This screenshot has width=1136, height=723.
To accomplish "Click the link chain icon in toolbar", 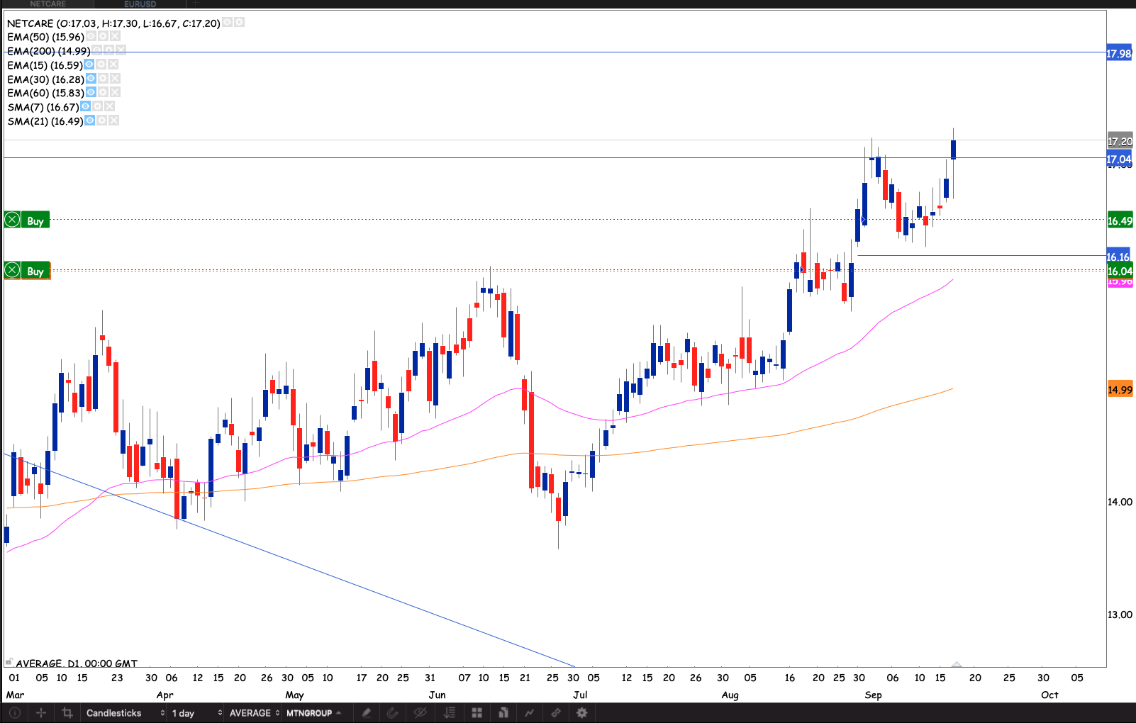I will tap(556, 713).
